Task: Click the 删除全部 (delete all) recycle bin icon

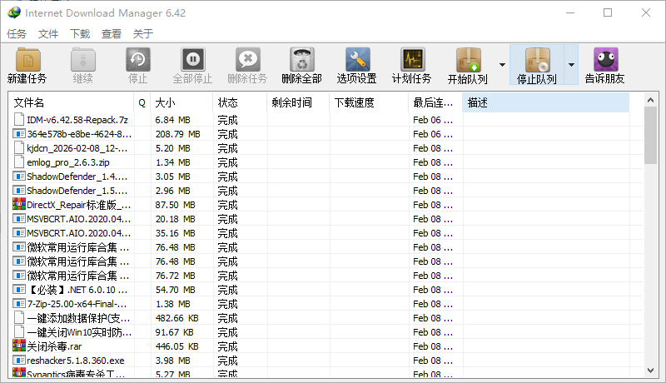Action: (x=301, y=62)
